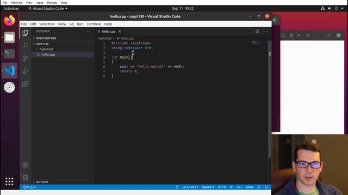This screenshot has height=195, width=348.
Task: Open editor More Actions ellipsis
Action: tap(265, 31)
